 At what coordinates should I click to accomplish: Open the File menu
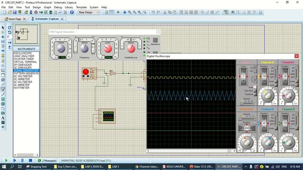tap(3, 8)
